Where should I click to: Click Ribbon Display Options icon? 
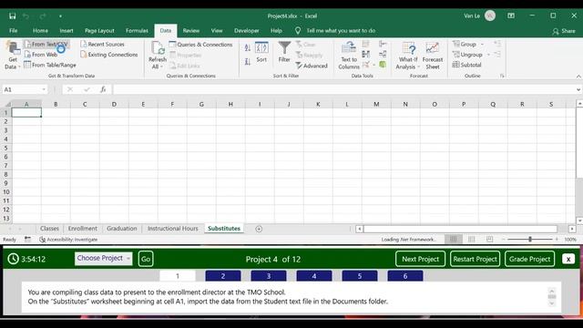[511, 15]
